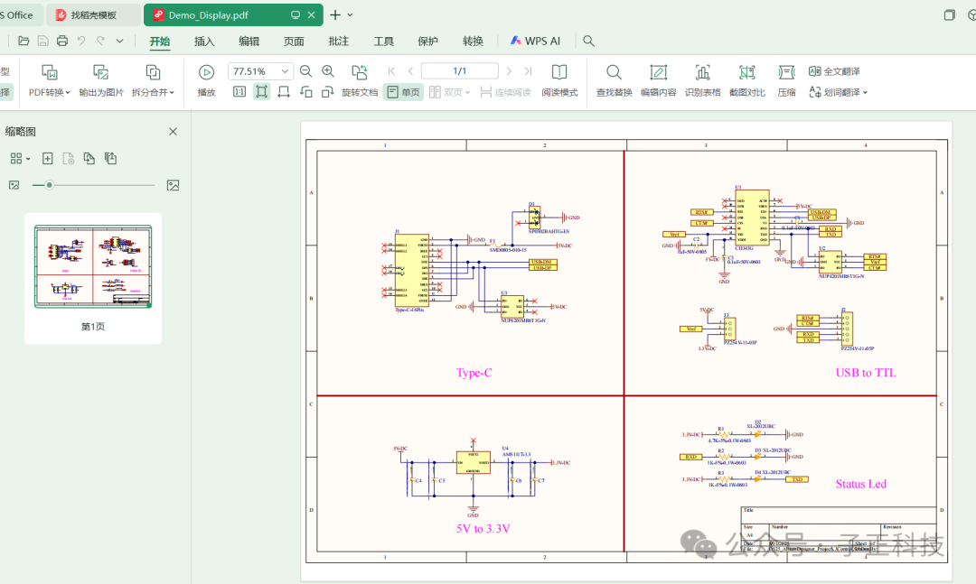Open thumbnail grid layout dropdown

coord(21,159)
